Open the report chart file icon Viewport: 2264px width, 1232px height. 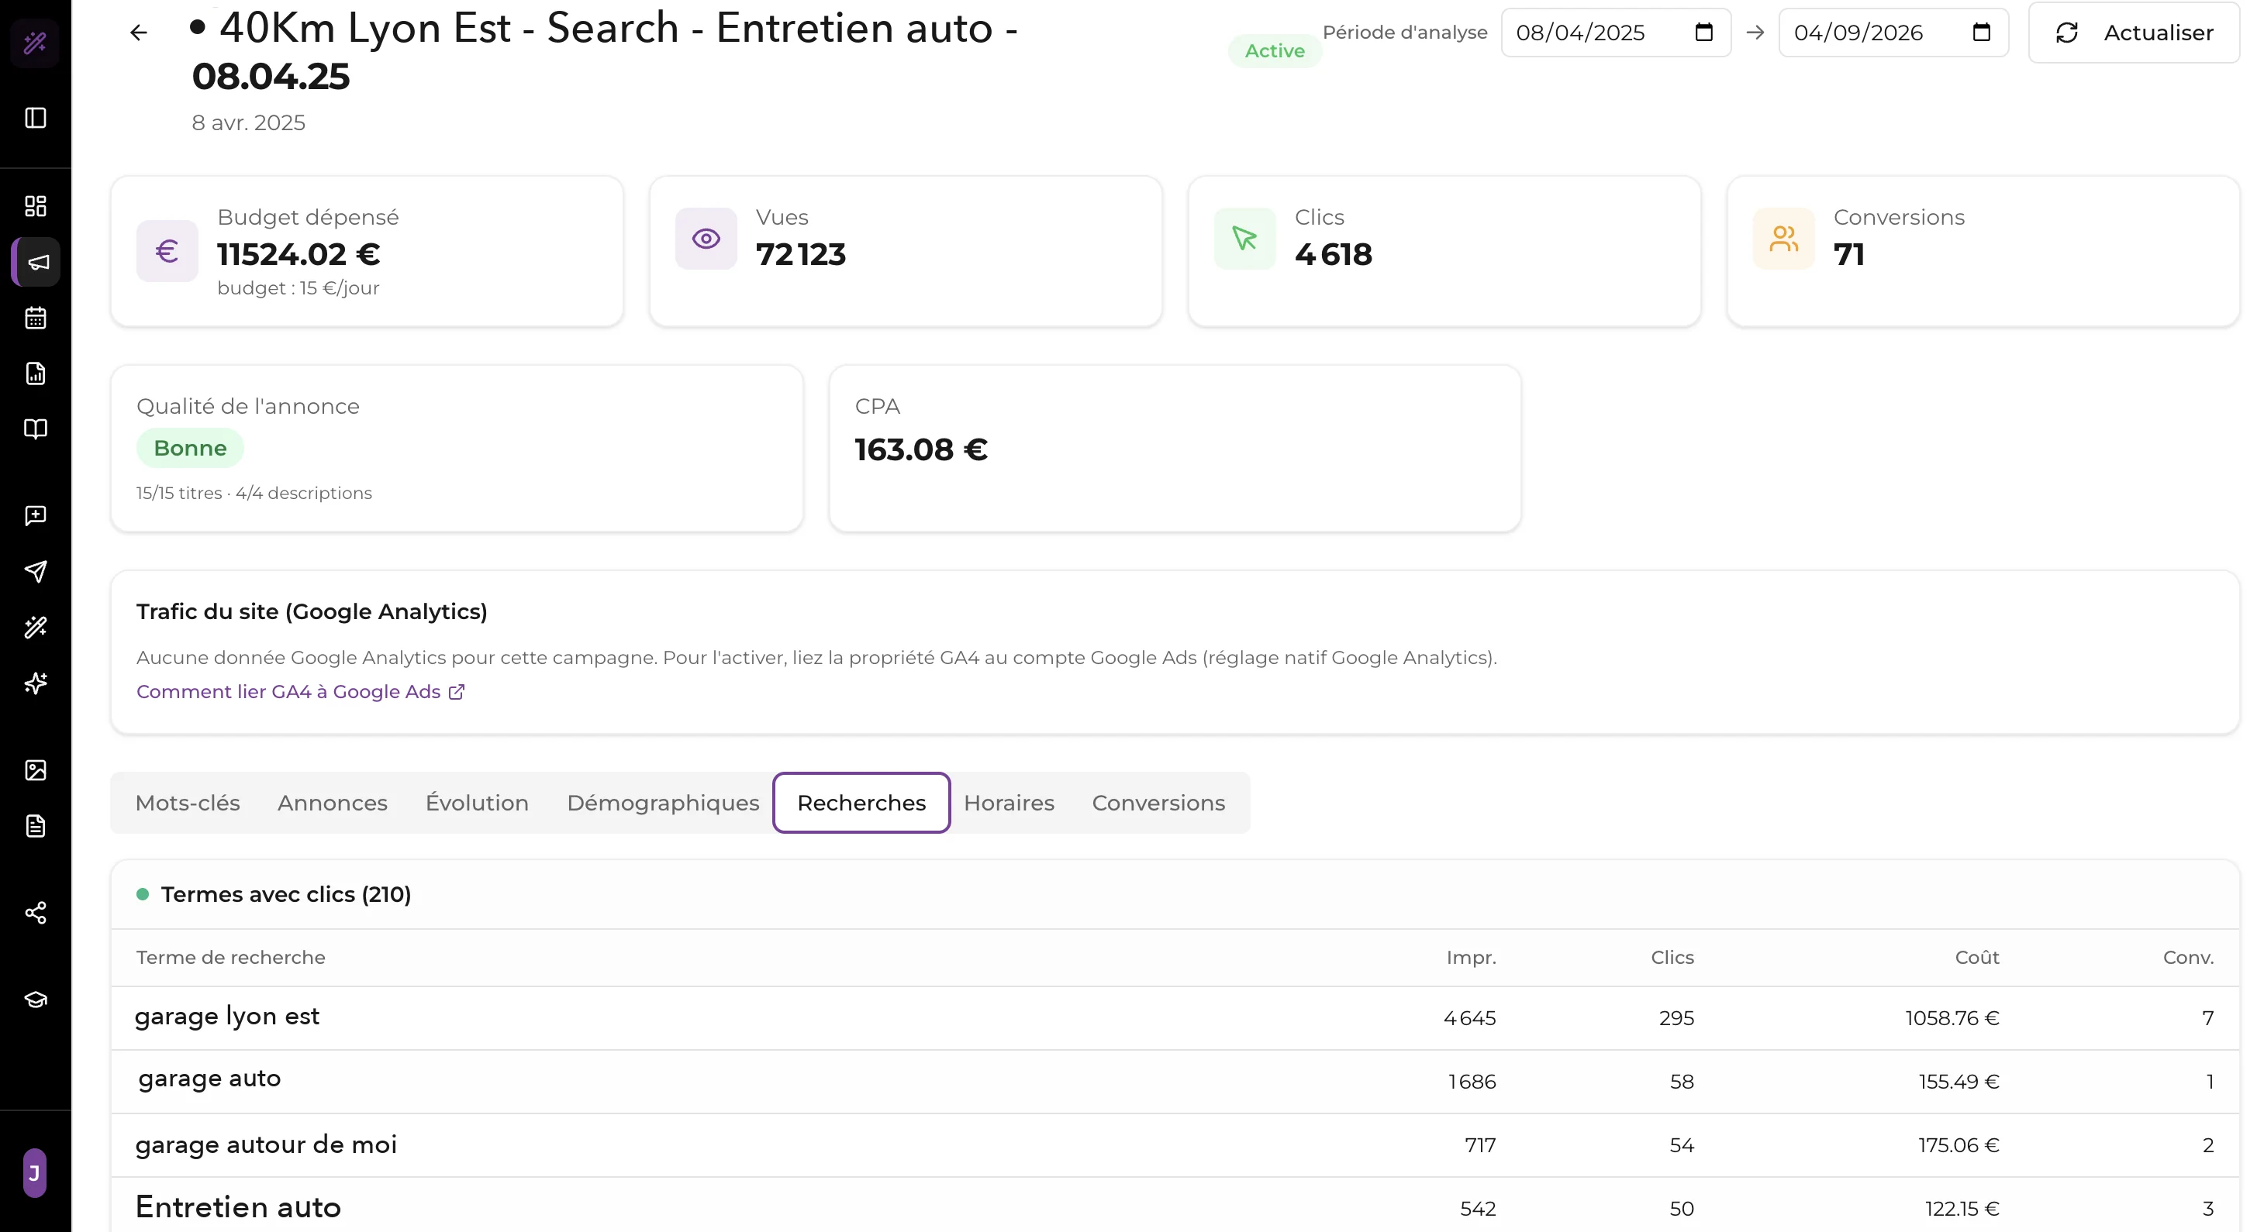point(35,373)
